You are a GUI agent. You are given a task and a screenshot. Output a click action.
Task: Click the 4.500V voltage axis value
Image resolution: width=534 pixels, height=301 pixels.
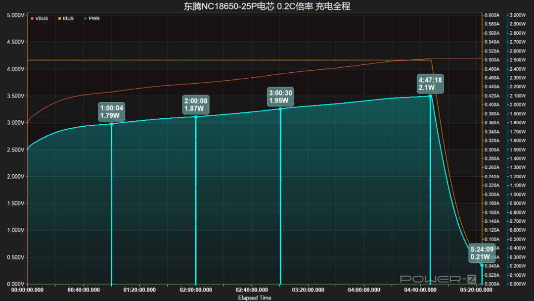click(x=16, y=42)
